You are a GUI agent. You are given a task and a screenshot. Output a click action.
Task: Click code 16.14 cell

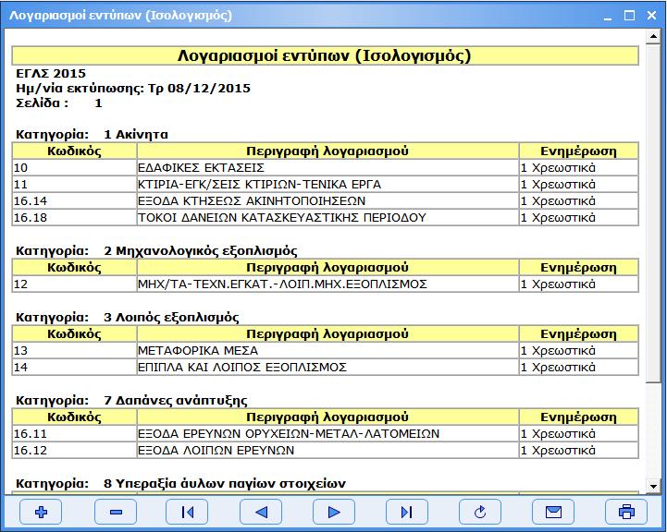(74, 200)
